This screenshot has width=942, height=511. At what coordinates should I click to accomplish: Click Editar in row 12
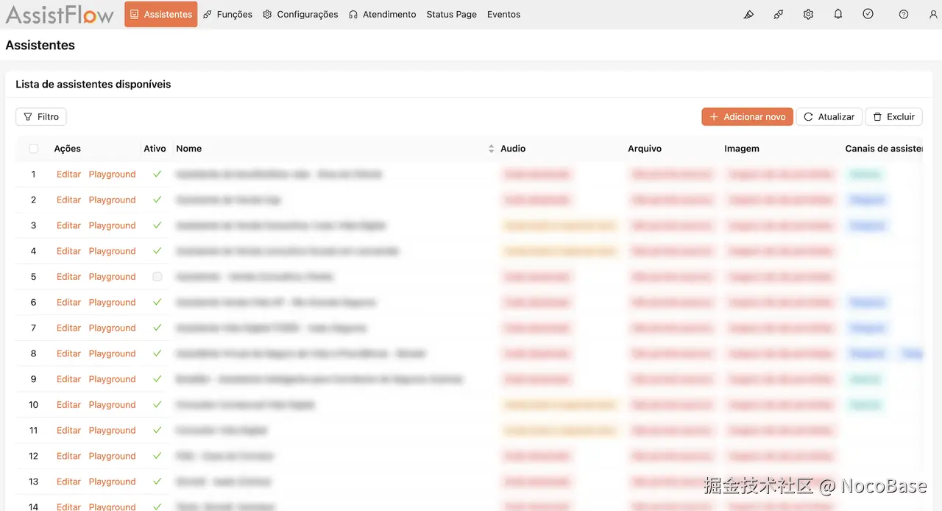pos(68,456)
